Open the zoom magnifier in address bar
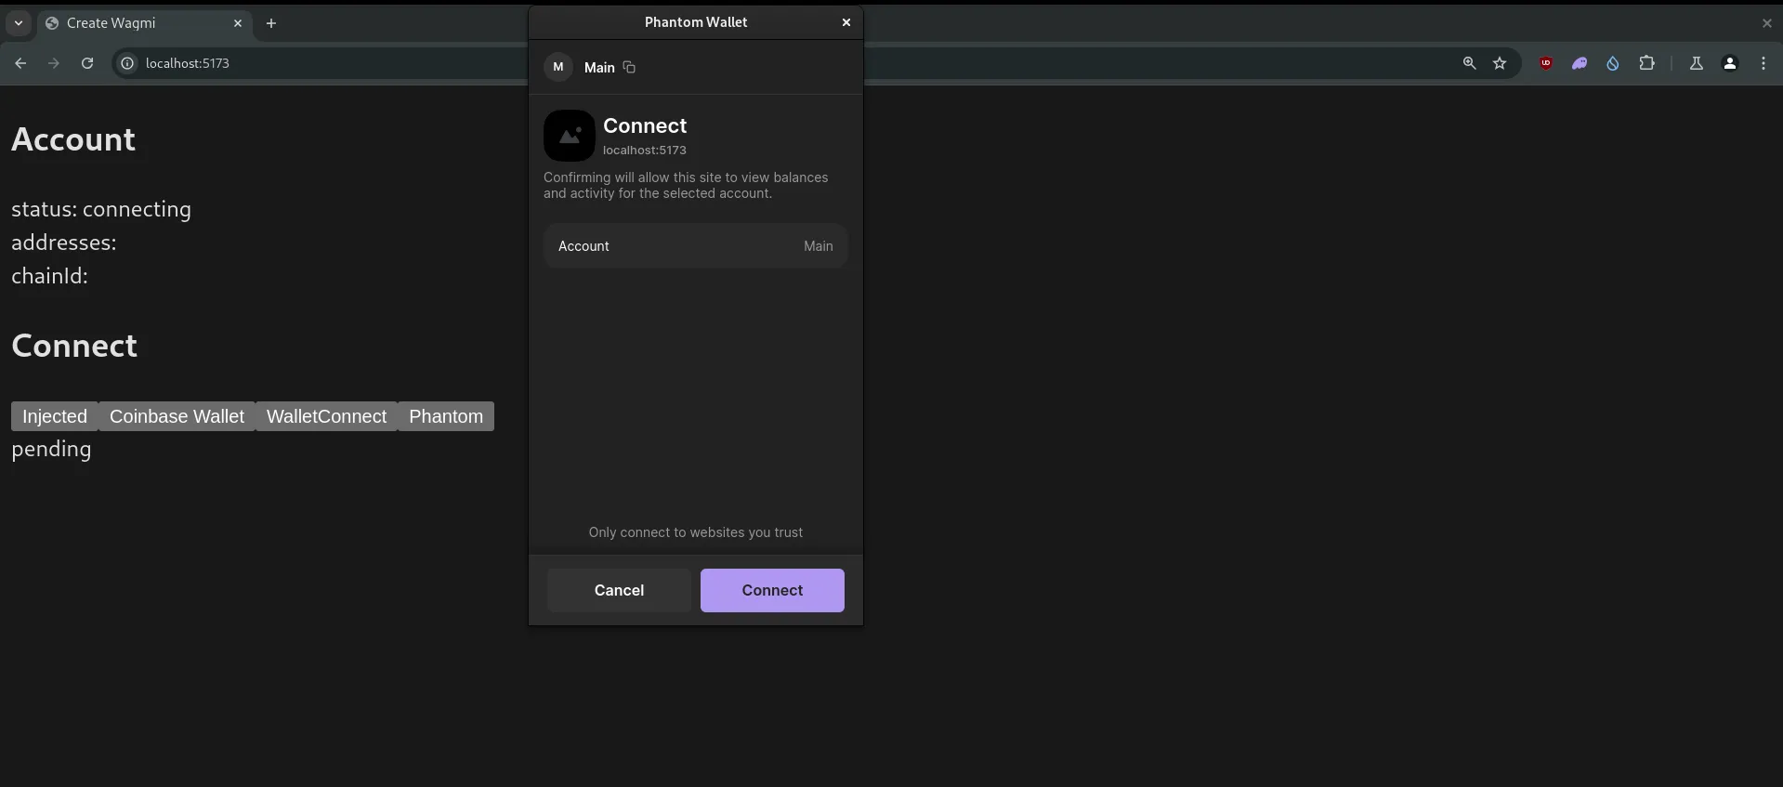 click(1469, 63)
